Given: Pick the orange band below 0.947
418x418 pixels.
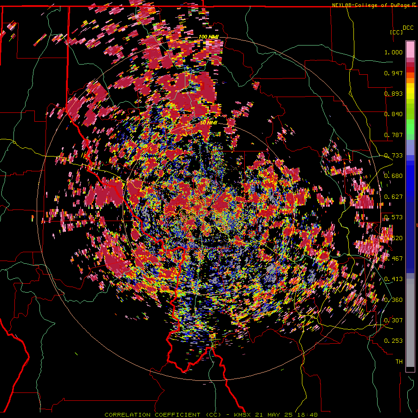Looking at the screenshot, I should [410, 80].
